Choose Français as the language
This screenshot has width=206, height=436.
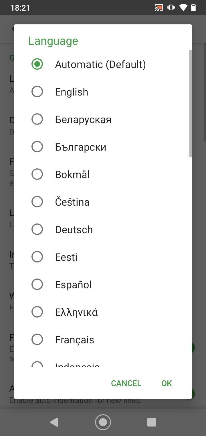(103, 340)
